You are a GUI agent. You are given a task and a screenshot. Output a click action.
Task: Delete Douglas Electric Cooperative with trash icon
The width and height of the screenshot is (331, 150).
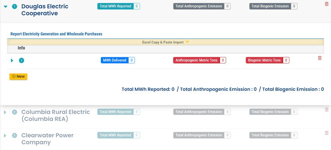pos(327,4)
